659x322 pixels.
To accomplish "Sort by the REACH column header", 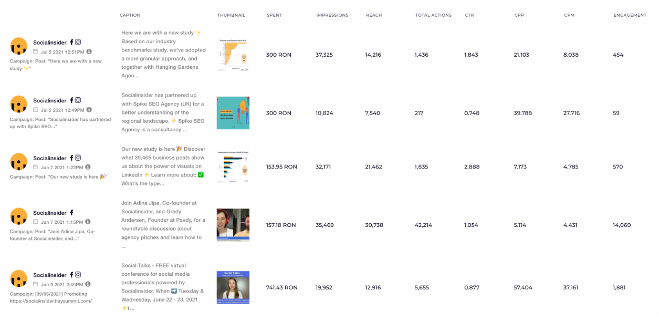I will tap(374, 15).
